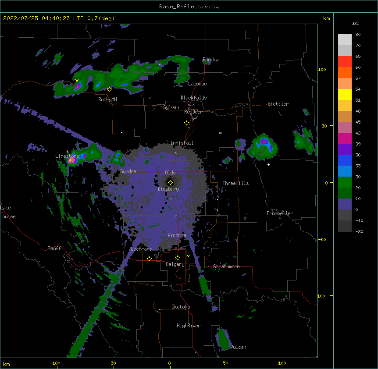Click the Lacombe town label
The height and width of the screenshot is (369, 378).
[x=197, y=84]
